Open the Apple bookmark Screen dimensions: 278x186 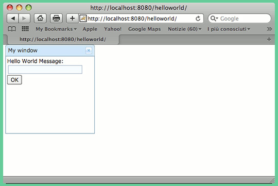click(90, 29)
